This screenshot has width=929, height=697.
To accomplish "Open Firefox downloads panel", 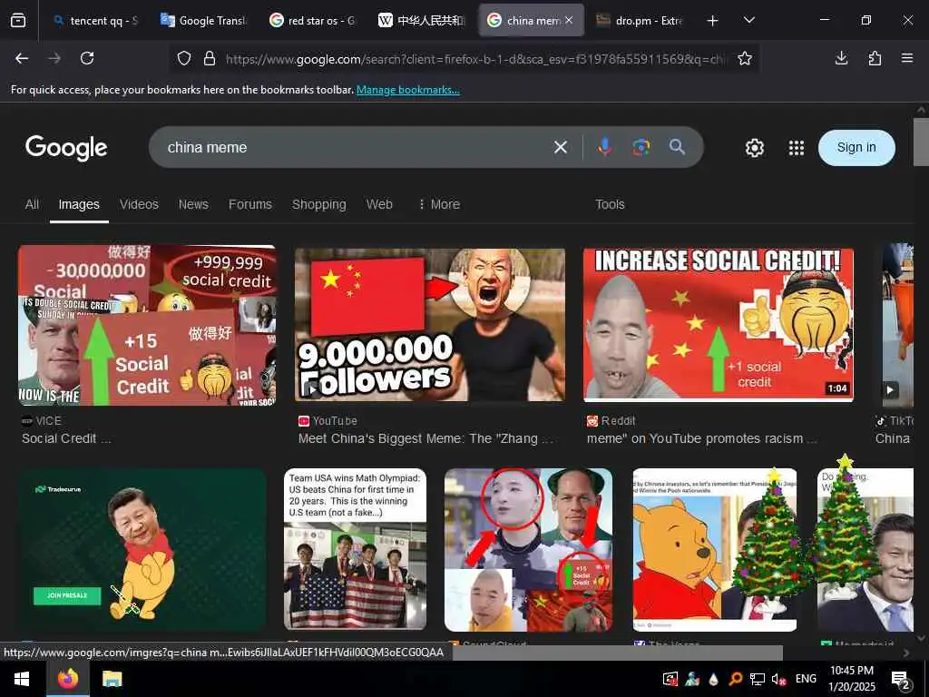I will [841, 58].
